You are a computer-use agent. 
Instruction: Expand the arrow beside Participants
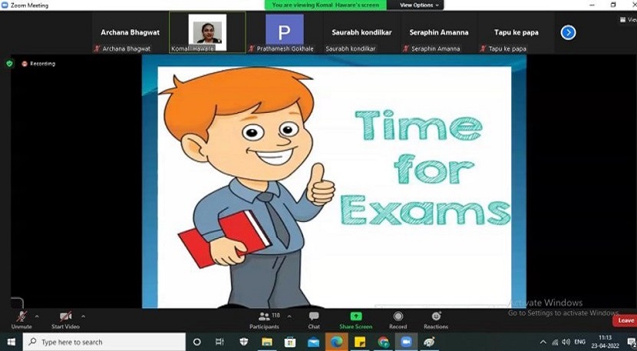pyautogui.click(x=289, y=316)
